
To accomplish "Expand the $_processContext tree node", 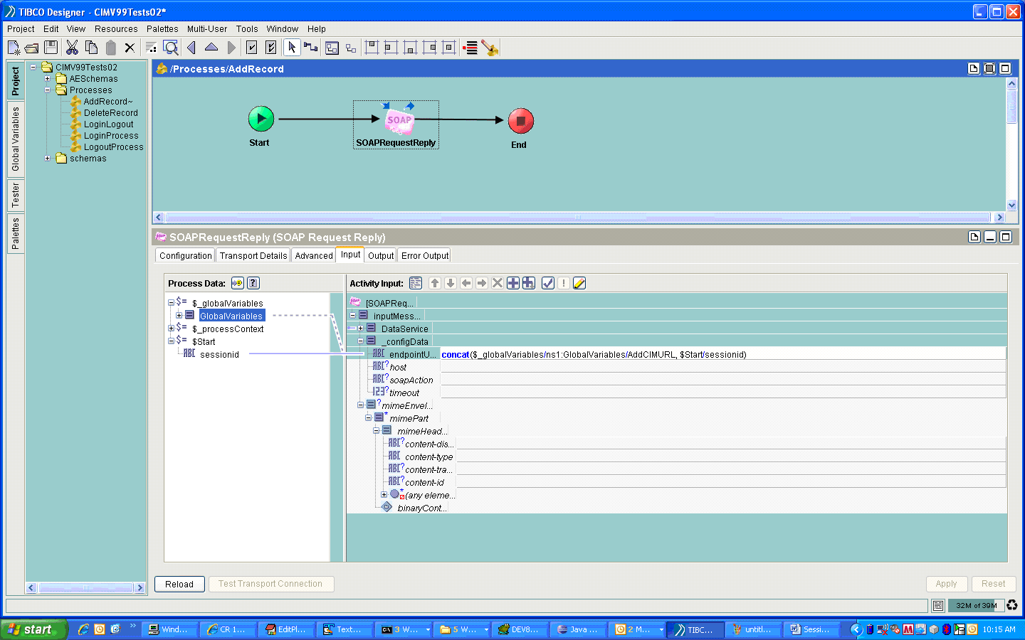I will coord(171,329).
